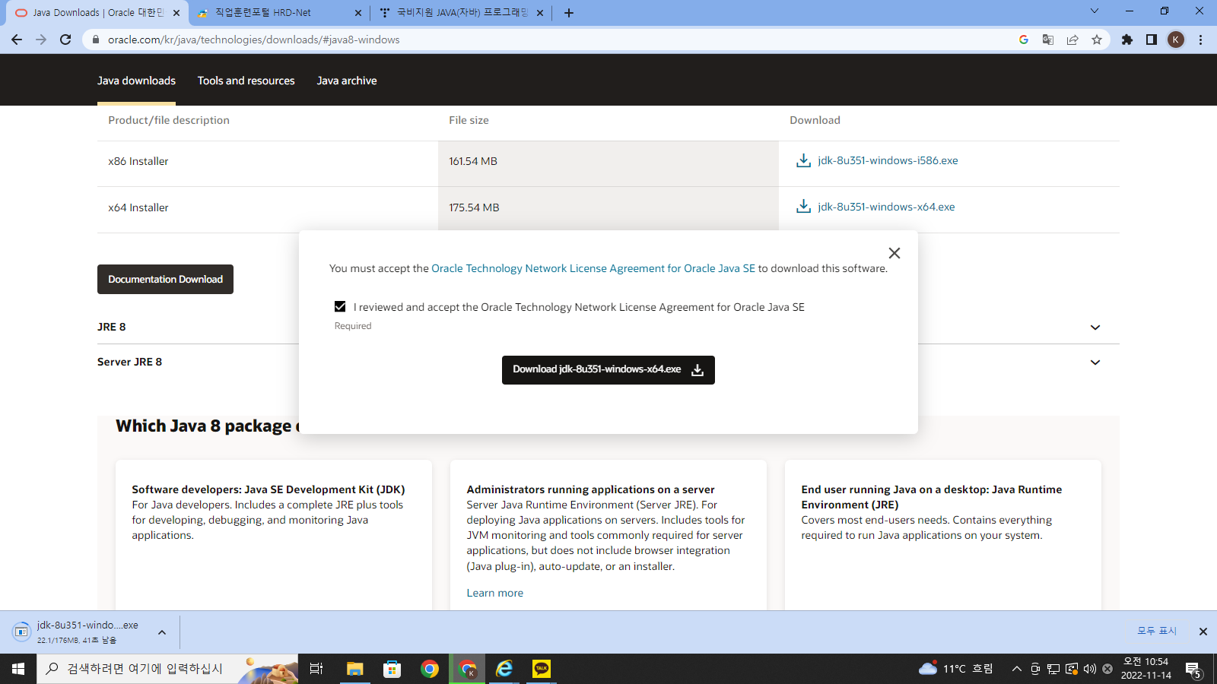Click the Documentation Download button

[x=165, y=280]
